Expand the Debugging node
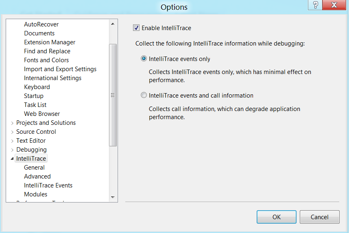 click(12, 150)
